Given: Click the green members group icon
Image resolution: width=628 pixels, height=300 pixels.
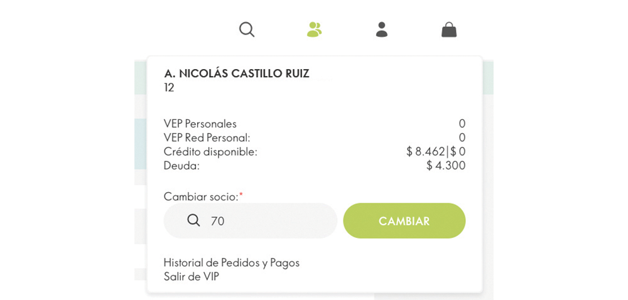Looking at the screenshot, I should (314, 29).
